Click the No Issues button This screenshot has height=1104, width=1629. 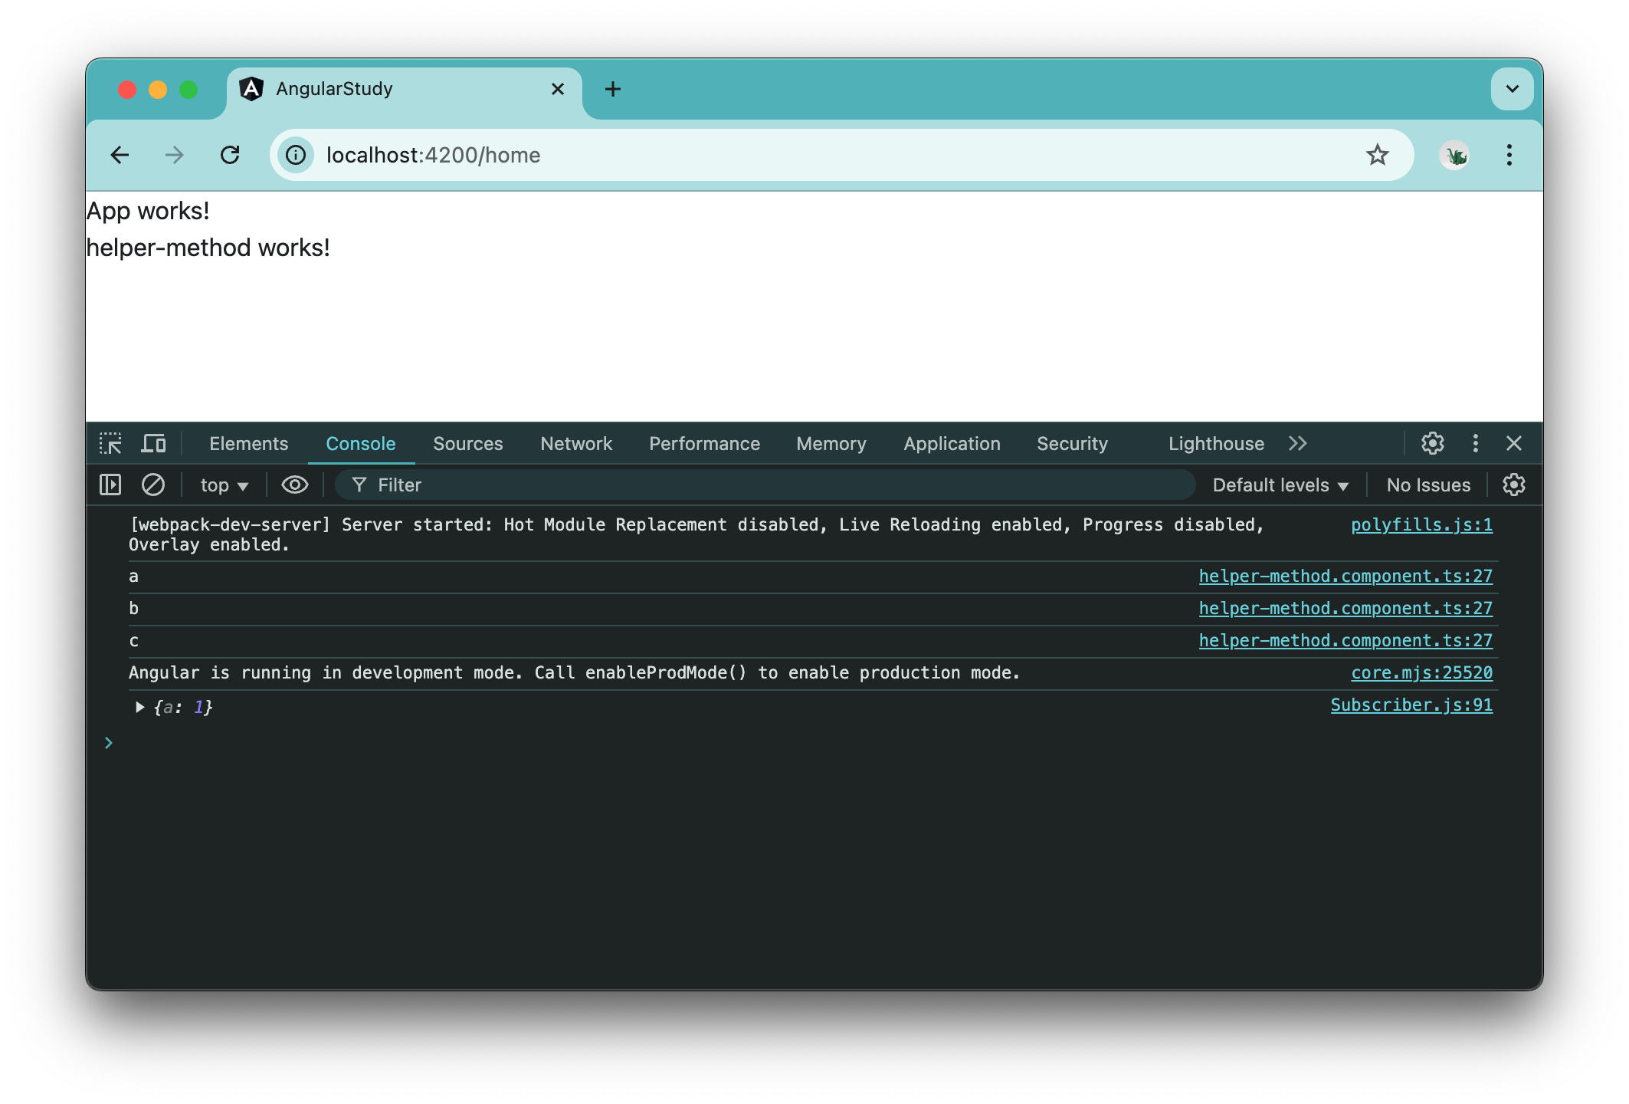(x=1427, y=485)
